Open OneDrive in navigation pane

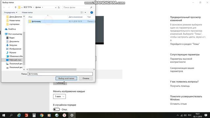pyautogui.click(x=10, y=29)
